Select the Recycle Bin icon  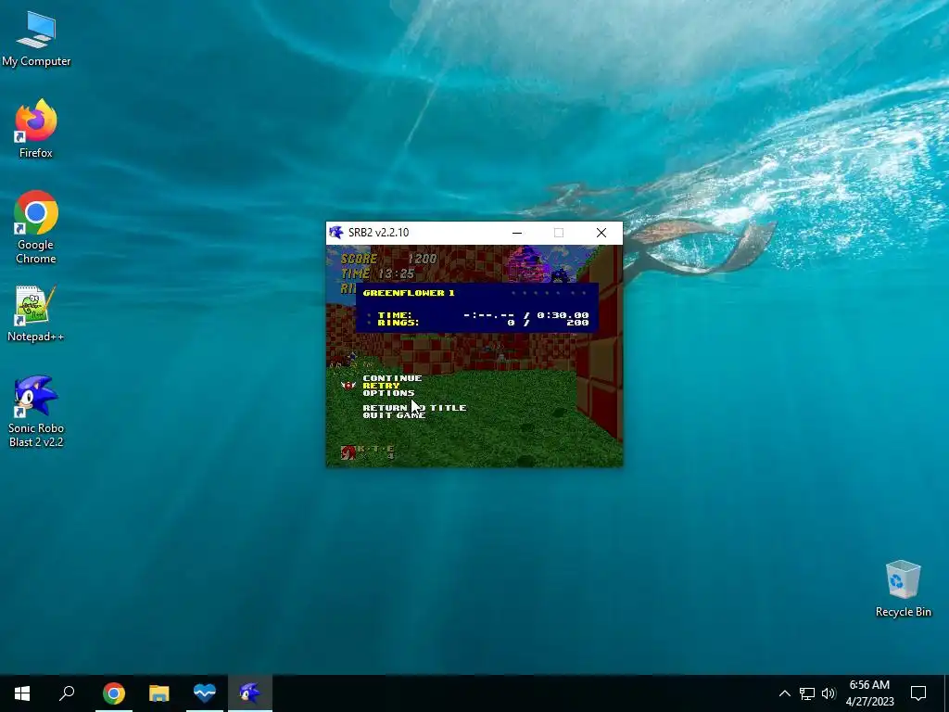tap(903, 589)
